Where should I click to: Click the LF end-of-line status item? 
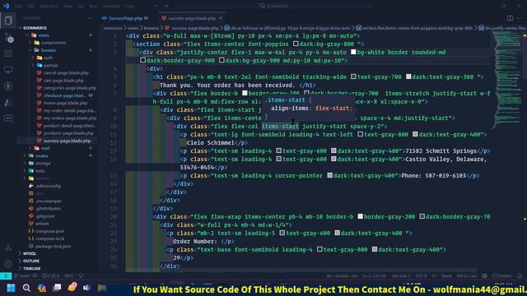(434, 276)
